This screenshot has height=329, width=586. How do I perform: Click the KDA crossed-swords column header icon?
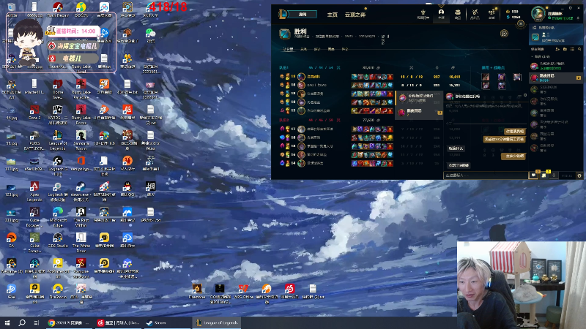[x=411, y=67]
